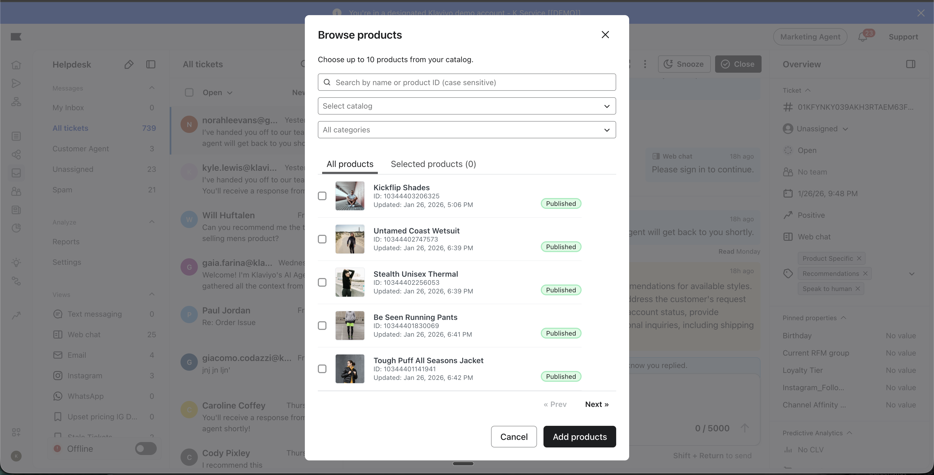Click the compose pencil icon in Helpdesk
Screen dimensions: 934x475
point(129,65)
